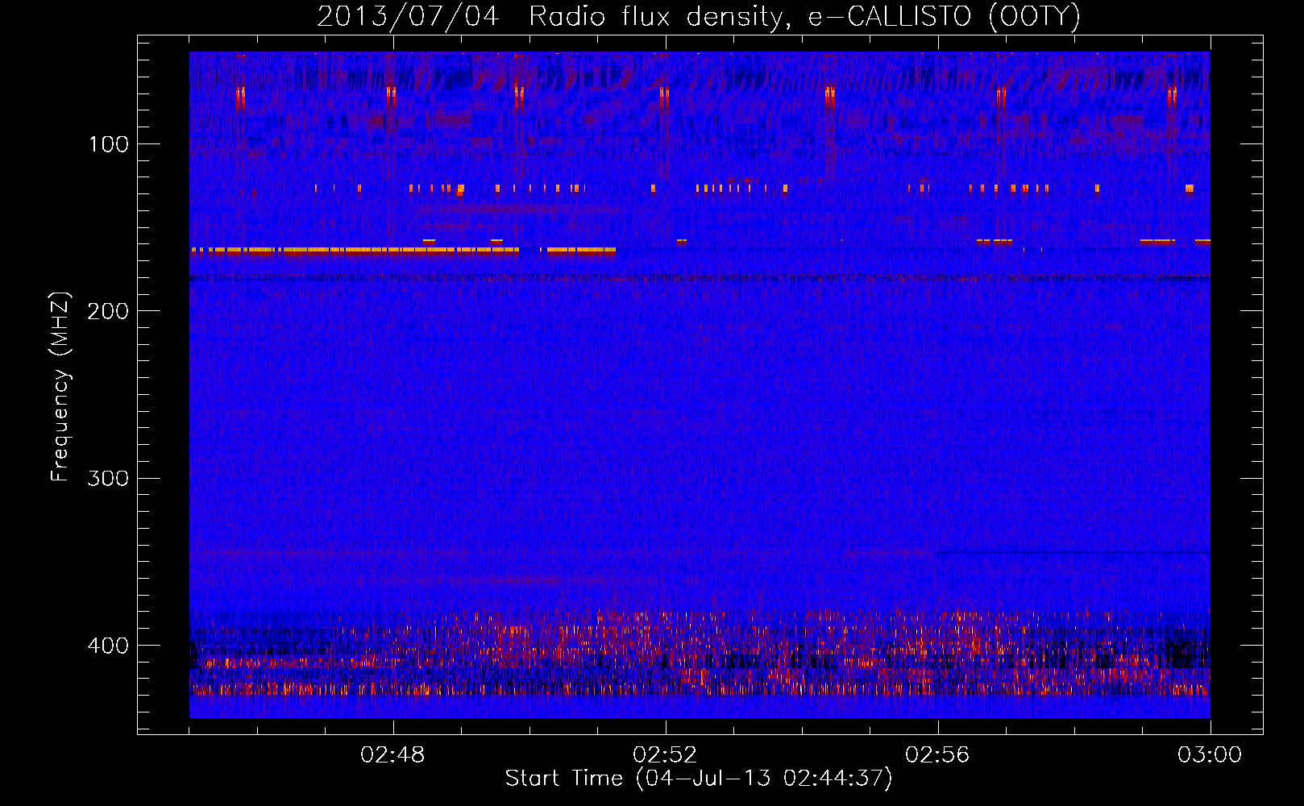1304x806 pixels.
Task: Select the 400 frequency tick label
Action: 108,646
